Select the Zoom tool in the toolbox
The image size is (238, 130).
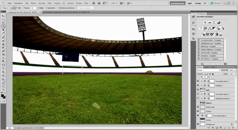pyautogui.click(x=3, y=90)
